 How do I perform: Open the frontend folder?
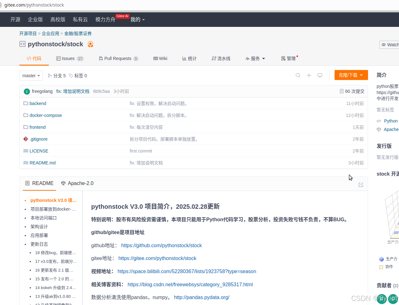pyautogui.click(x=38, y=127)
